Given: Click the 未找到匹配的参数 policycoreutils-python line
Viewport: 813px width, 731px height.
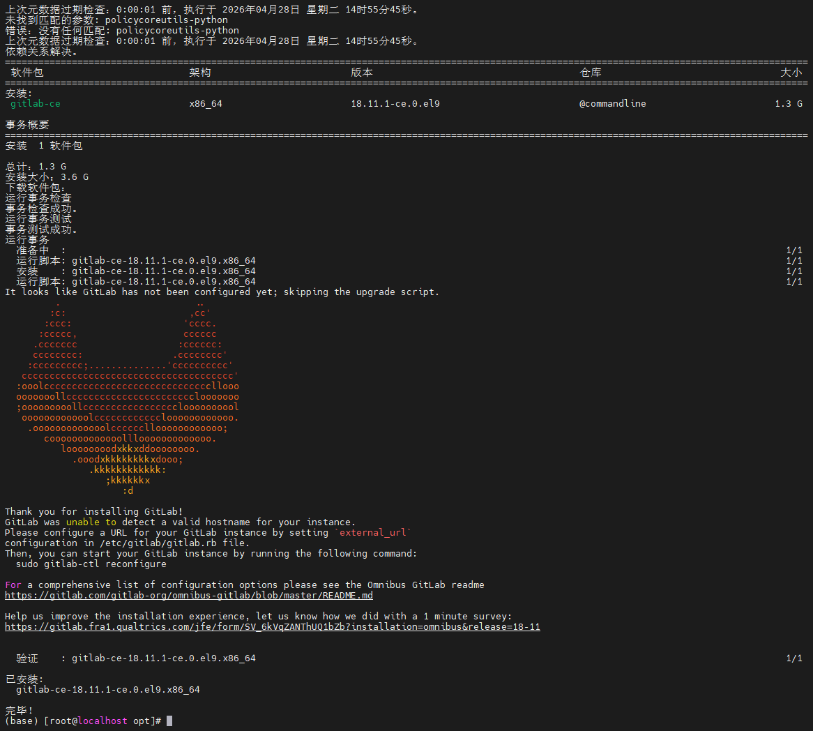Looking at the screenshot, I should pos(116,20).
